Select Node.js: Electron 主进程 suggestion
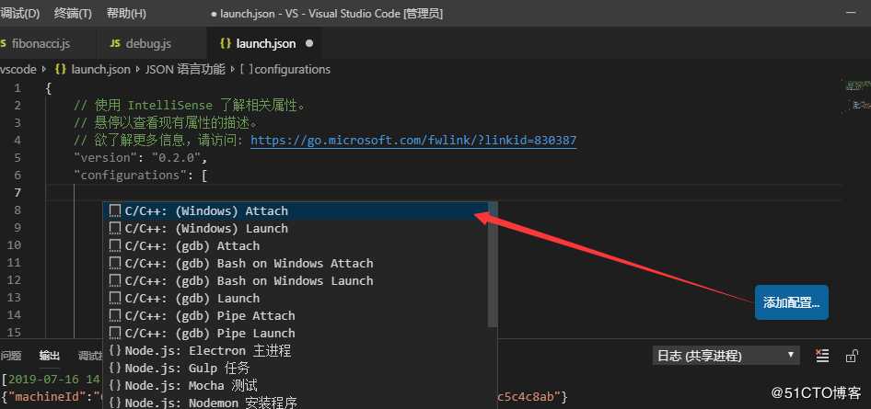Image resolution: width=871 pixels, height=409 pixels. click(x=296, y=351)
